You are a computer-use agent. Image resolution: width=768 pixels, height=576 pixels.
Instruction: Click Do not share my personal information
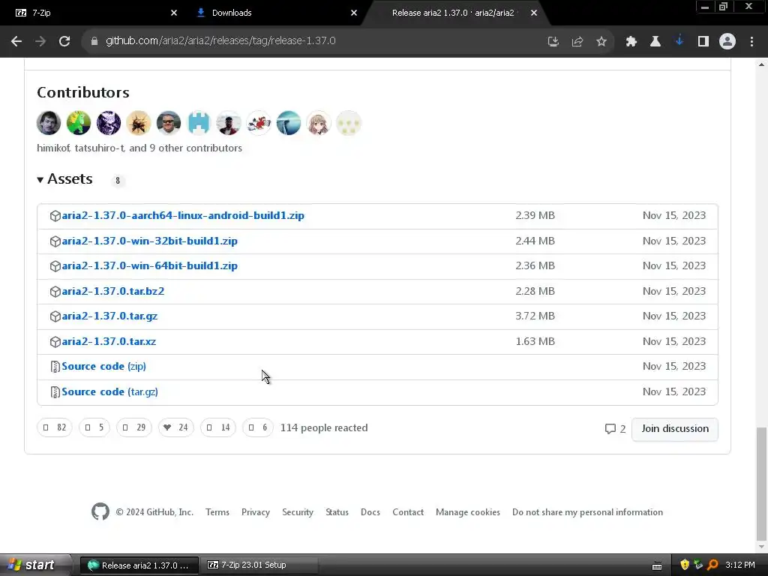tap(587, 512)
